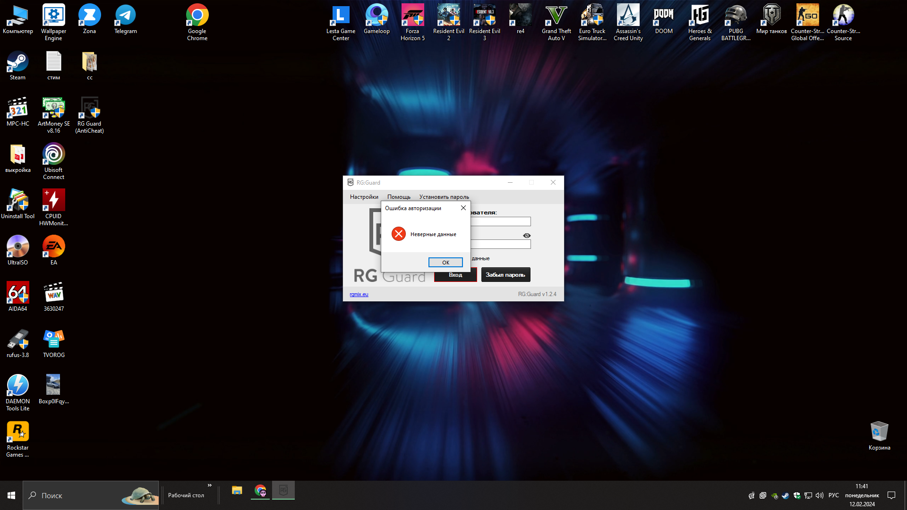Screen dimensions: 907x510
Task: Open Google Chrome desktop shortcut
Action: click(197, 15)
